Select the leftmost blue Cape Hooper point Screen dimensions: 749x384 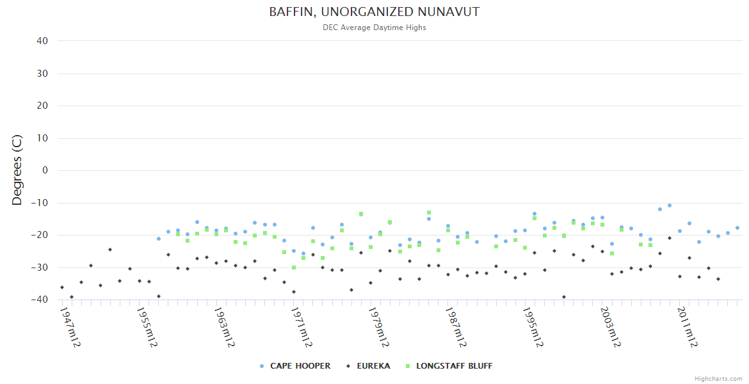click(159, 239)
